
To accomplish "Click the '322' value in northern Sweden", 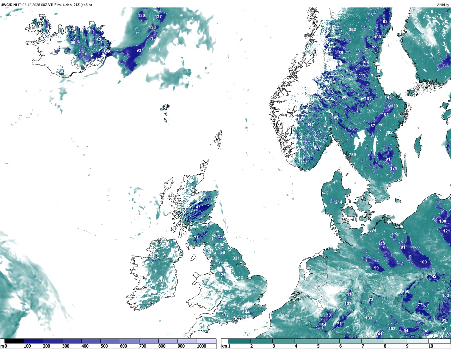I will click(352, 30).
